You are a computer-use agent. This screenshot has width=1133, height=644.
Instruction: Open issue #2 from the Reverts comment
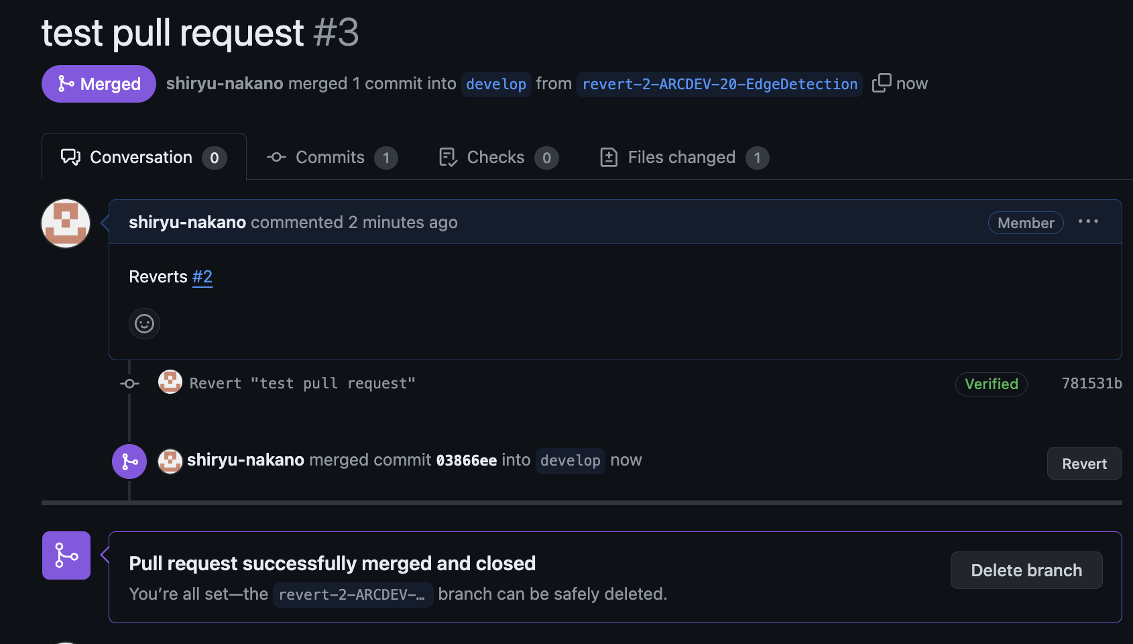(202, 276)
